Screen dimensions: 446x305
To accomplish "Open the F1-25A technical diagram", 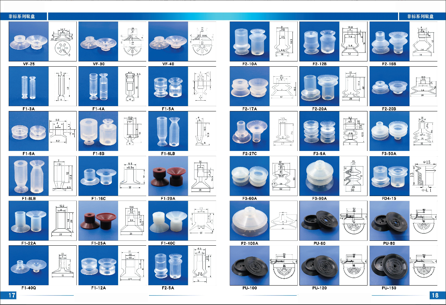I will (132, 221).
